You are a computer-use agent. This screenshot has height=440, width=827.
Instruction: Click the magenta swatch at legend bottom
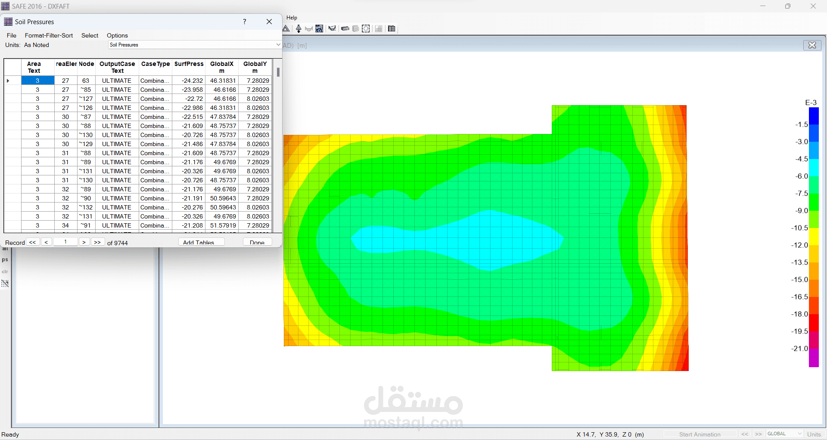coord(814,358)
